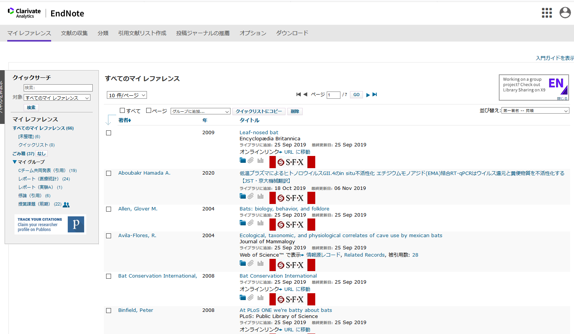This screenshot has height=334, width=574.
Task: Select checkbox for Allen, Glover M. reference
Action: pos(109,209)
